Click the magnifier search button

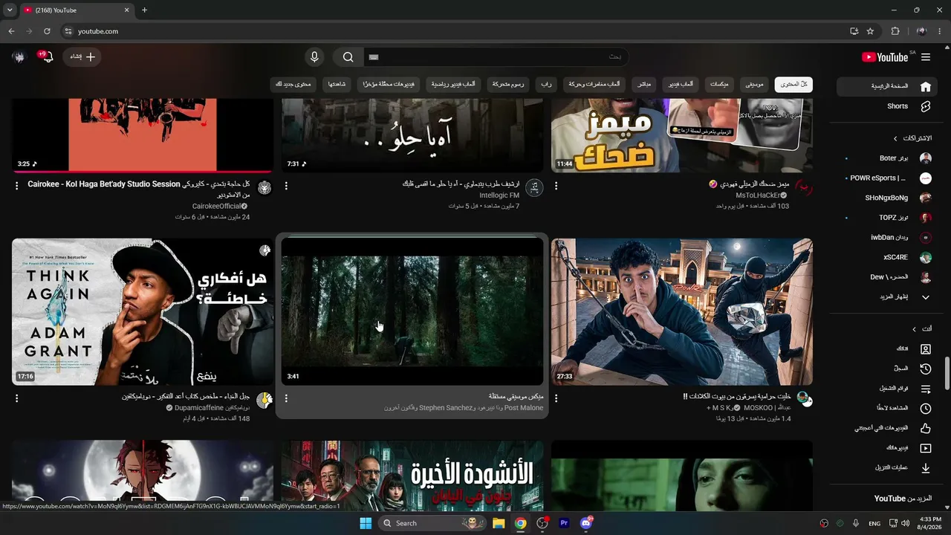coord(348,57)
